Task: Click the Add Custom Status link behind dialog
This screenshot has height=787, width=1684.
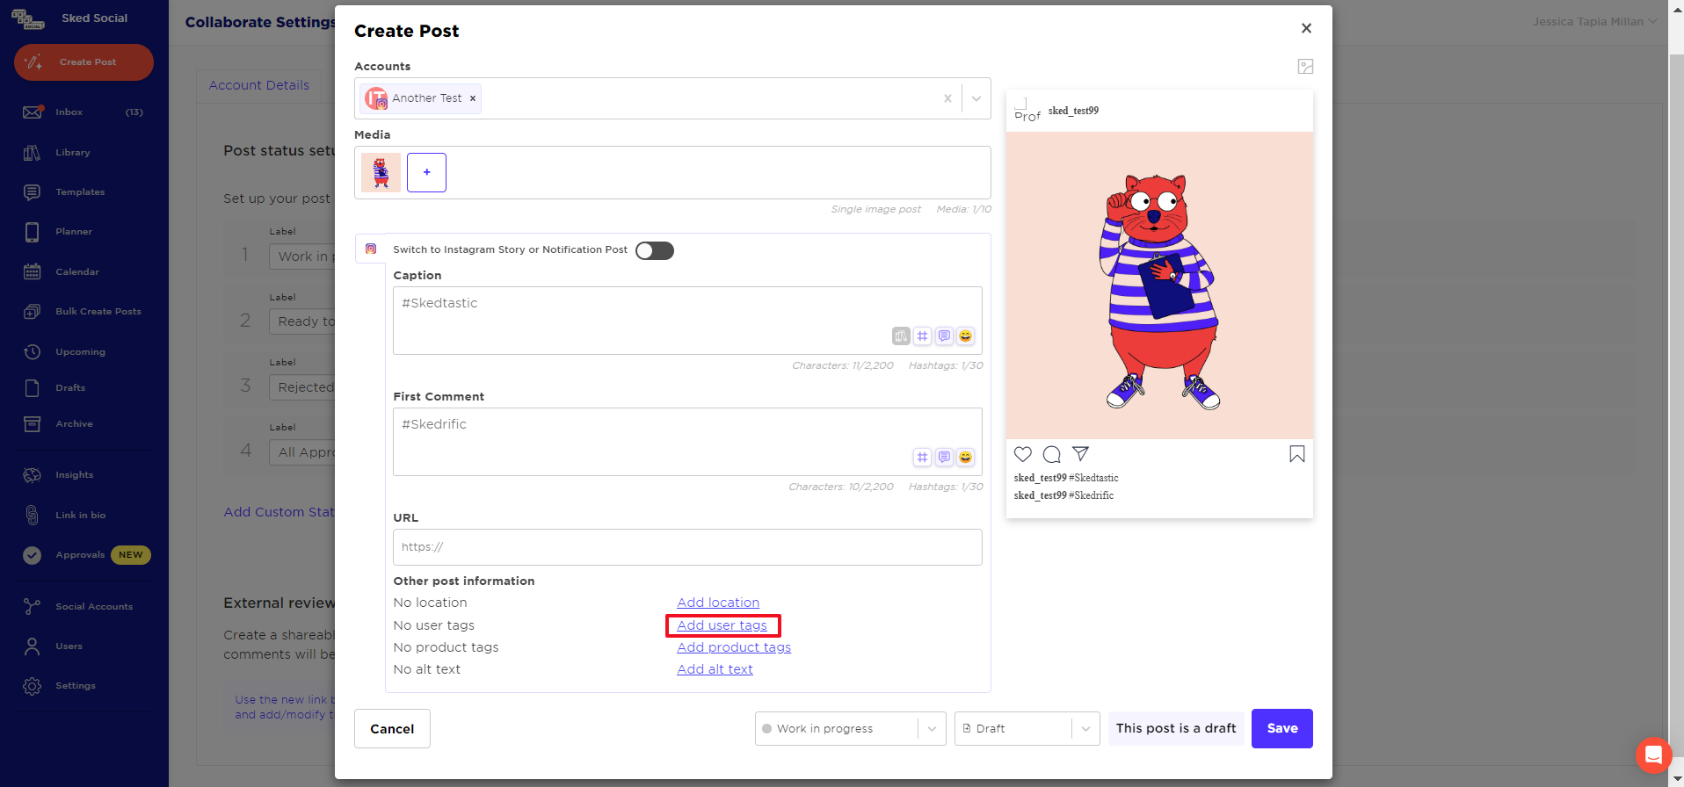Action: 279,512
